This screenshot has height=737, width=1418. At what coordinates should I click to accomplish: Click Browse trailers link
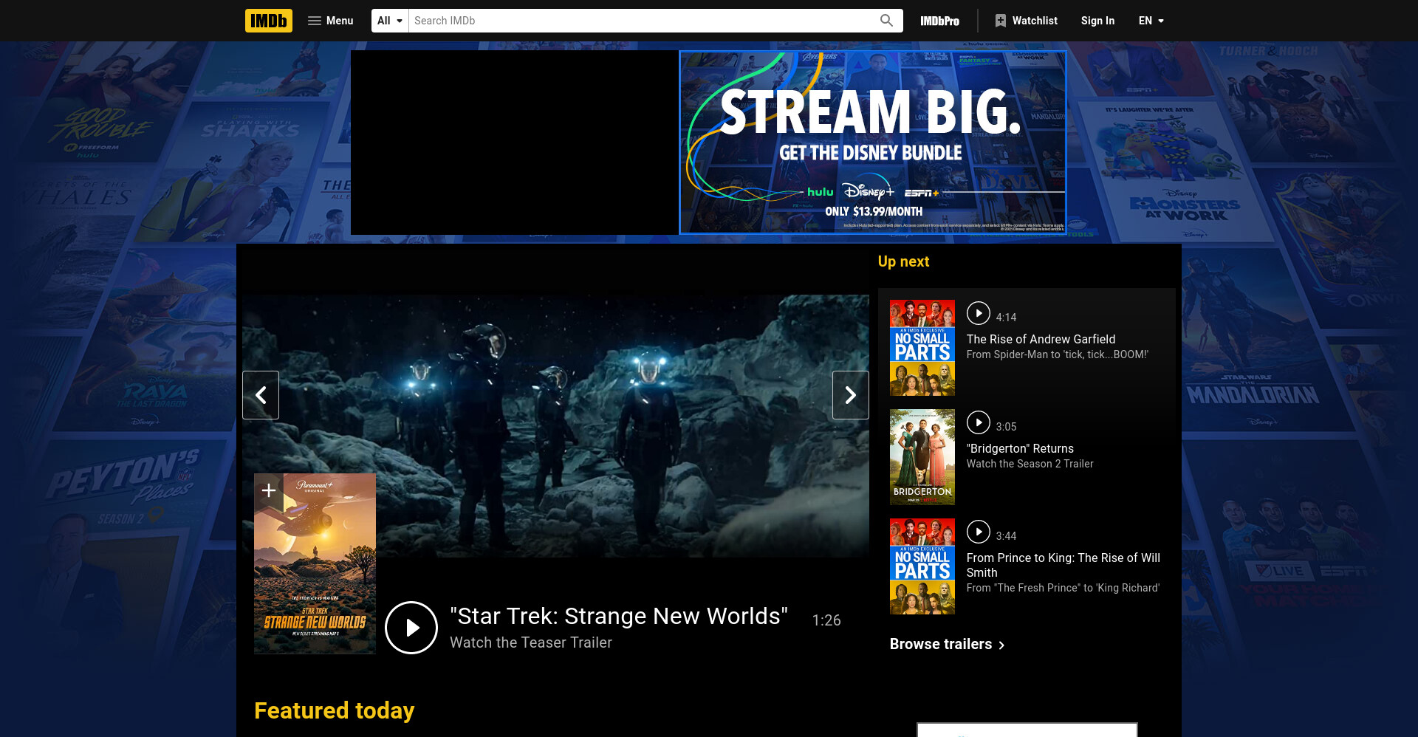click(x=947, y=644)
